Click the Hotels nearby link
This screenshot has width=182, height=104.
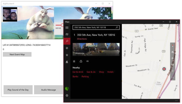110,72
